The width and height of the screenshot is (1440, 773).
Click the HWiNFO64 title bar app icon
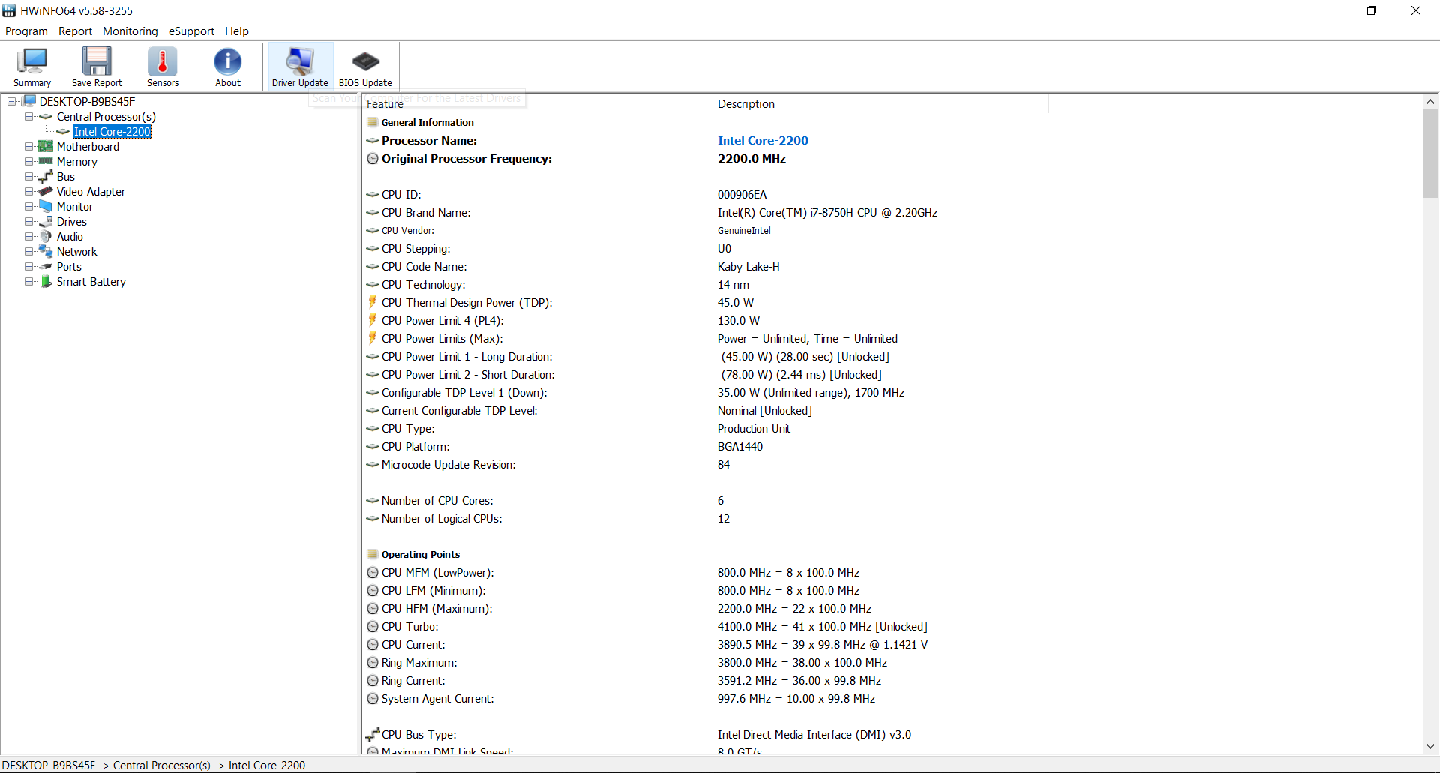[9, 10]
